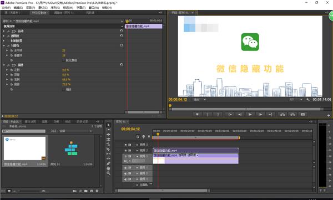333x200 pixels.
Task: Play the sequence in program monitor
Action: click(250, 114)
